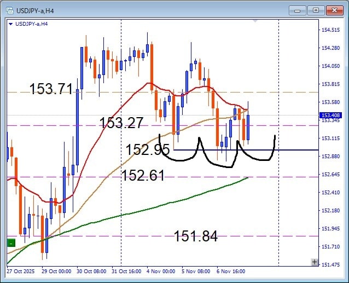
Task: Click the green long-term moving average line
Action: 164,205
